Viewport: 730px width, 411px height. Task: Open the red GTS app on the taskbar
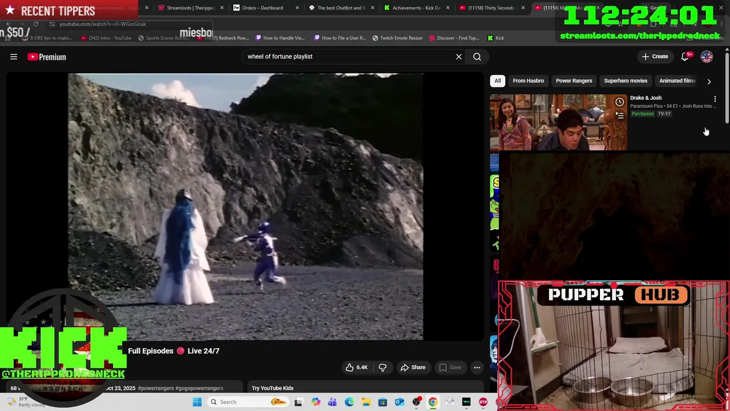tap(483, 402)
